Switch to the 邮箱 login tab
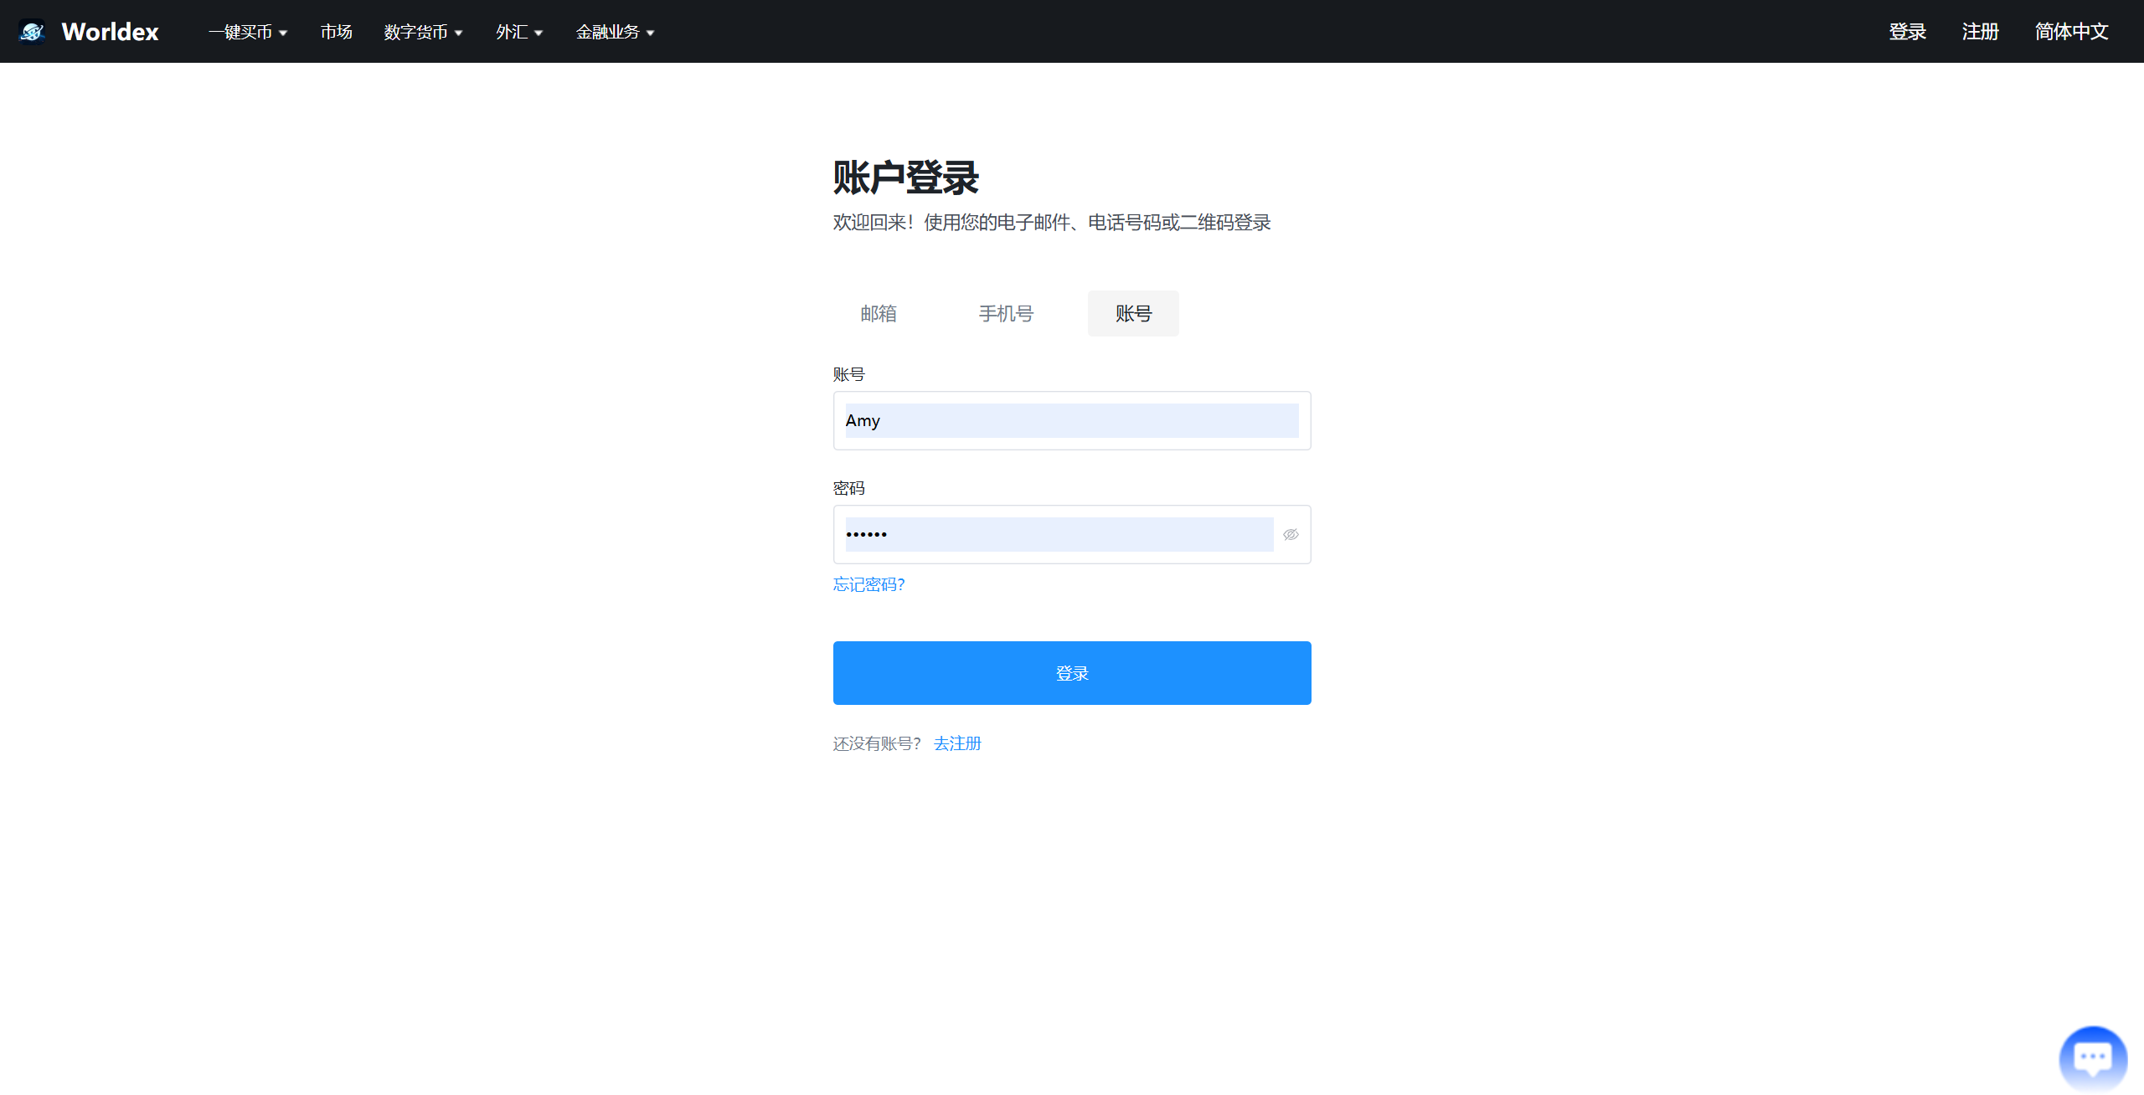This screenshot has height=1095, width=2144. 879,314
